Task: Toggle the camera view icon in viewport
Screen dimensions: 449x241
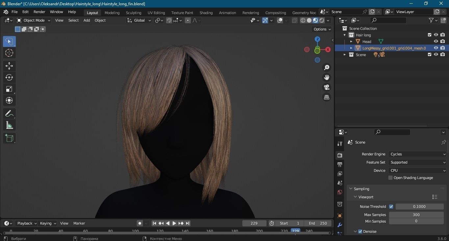Action: click(x=327, y=87)
